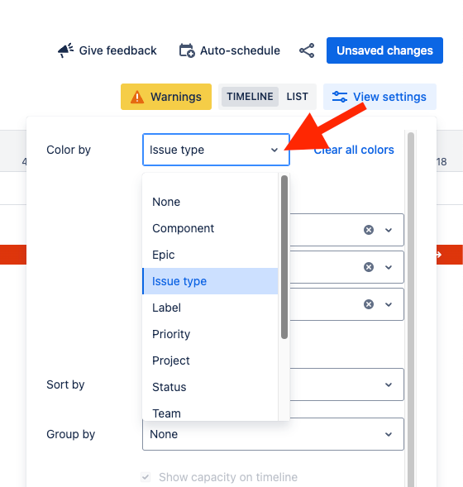Click the Auto-schedule label
The image size is (463, 487).
(240, 50)
